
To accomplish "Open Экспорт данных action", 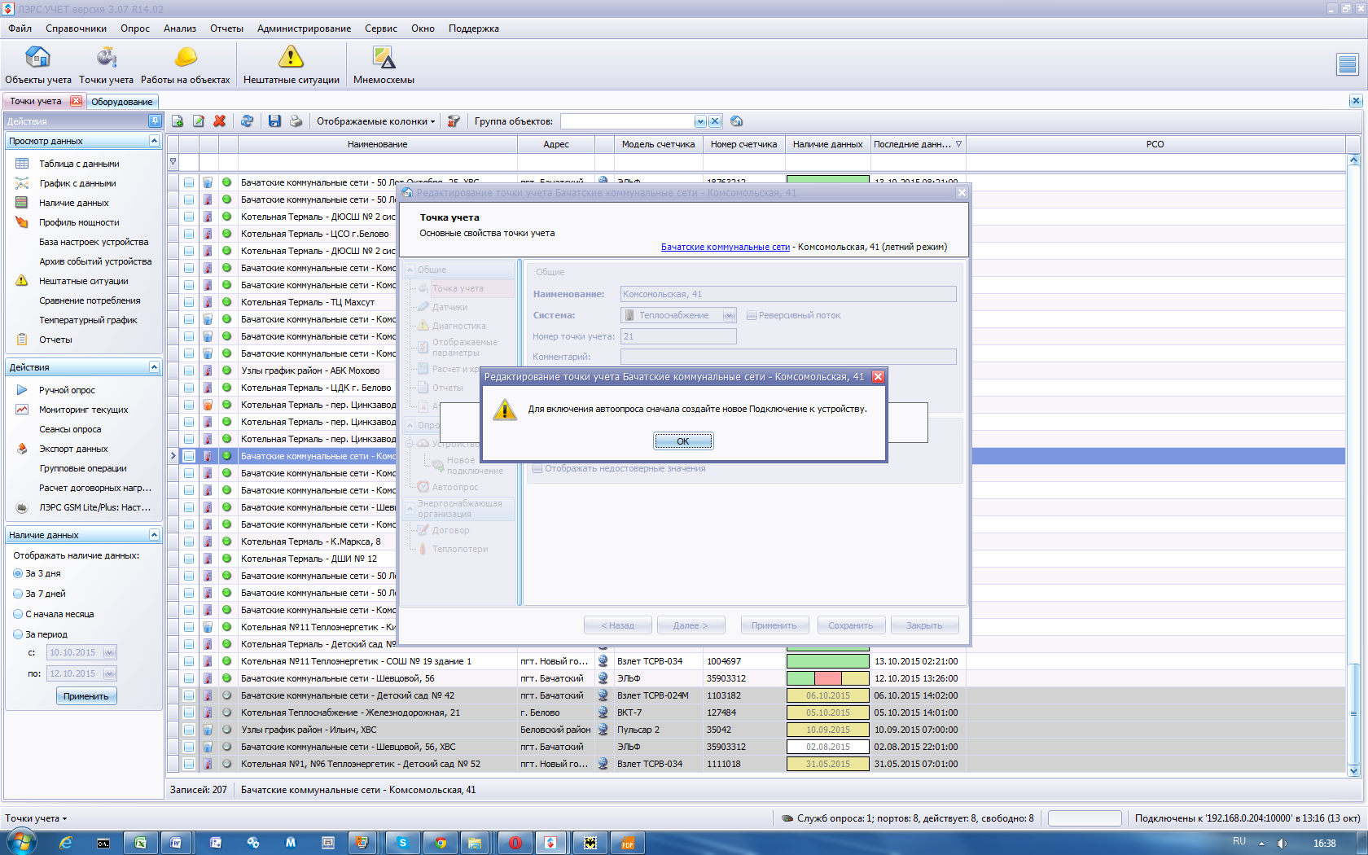I will coord(73,449).
